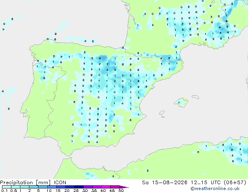Image resolution: width=248 pixels, height=192 pixels.
Task: Click the "Precipitation [mm] ICON" title
Action: point(33,183)
